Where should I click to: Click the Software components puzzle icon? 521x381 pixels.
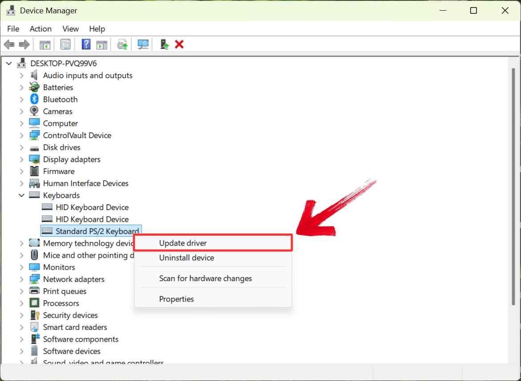tap(35, 339)
